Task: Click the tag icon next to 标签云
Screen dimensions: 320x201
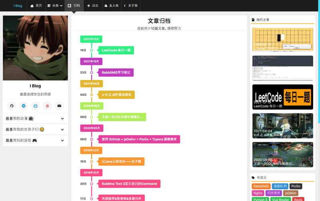Action: 253,177
